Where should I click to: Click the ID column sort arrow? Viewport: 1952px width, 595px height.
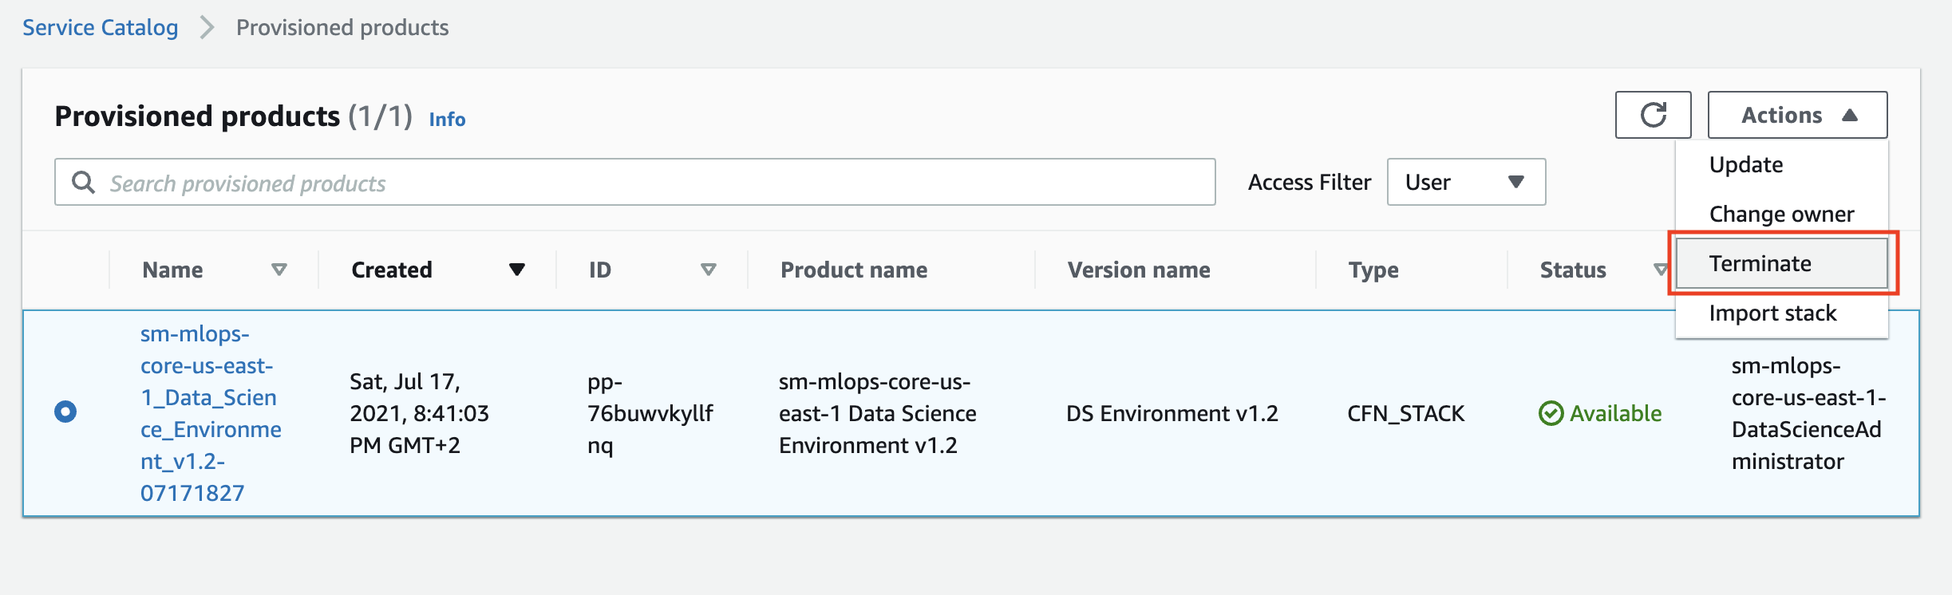pyautogui.click(x=708, y=270)
